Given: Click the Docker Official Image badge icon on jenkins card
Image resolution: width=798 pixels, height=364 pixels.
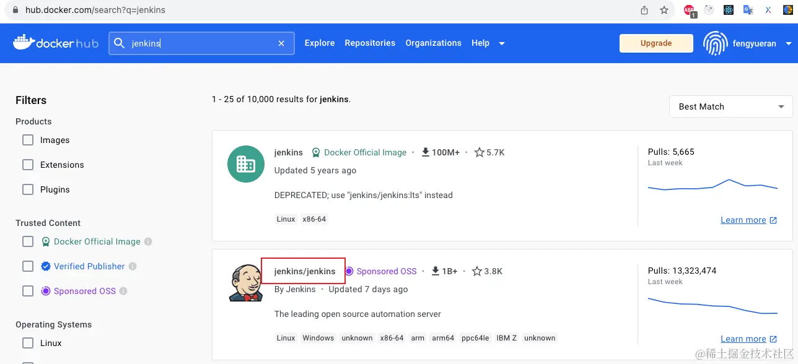Looking at the screenshot, I should coord(316,152).
